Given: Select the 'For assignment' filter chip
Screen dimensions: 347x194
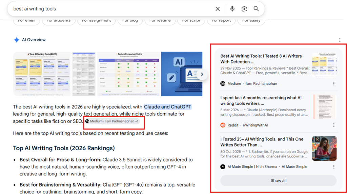Looking at the screenshot, I should pos(96,21).
